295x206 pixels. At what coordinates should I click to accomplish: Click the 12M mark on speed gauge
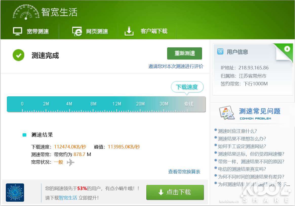117,104
